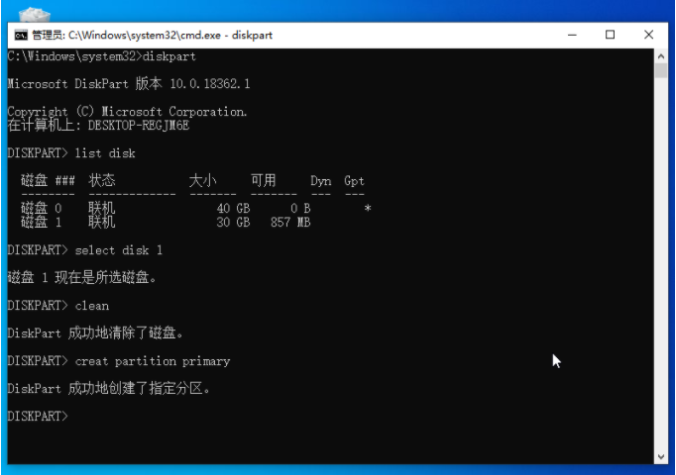Minimize the diskpart command window

(x=574, y=35)
